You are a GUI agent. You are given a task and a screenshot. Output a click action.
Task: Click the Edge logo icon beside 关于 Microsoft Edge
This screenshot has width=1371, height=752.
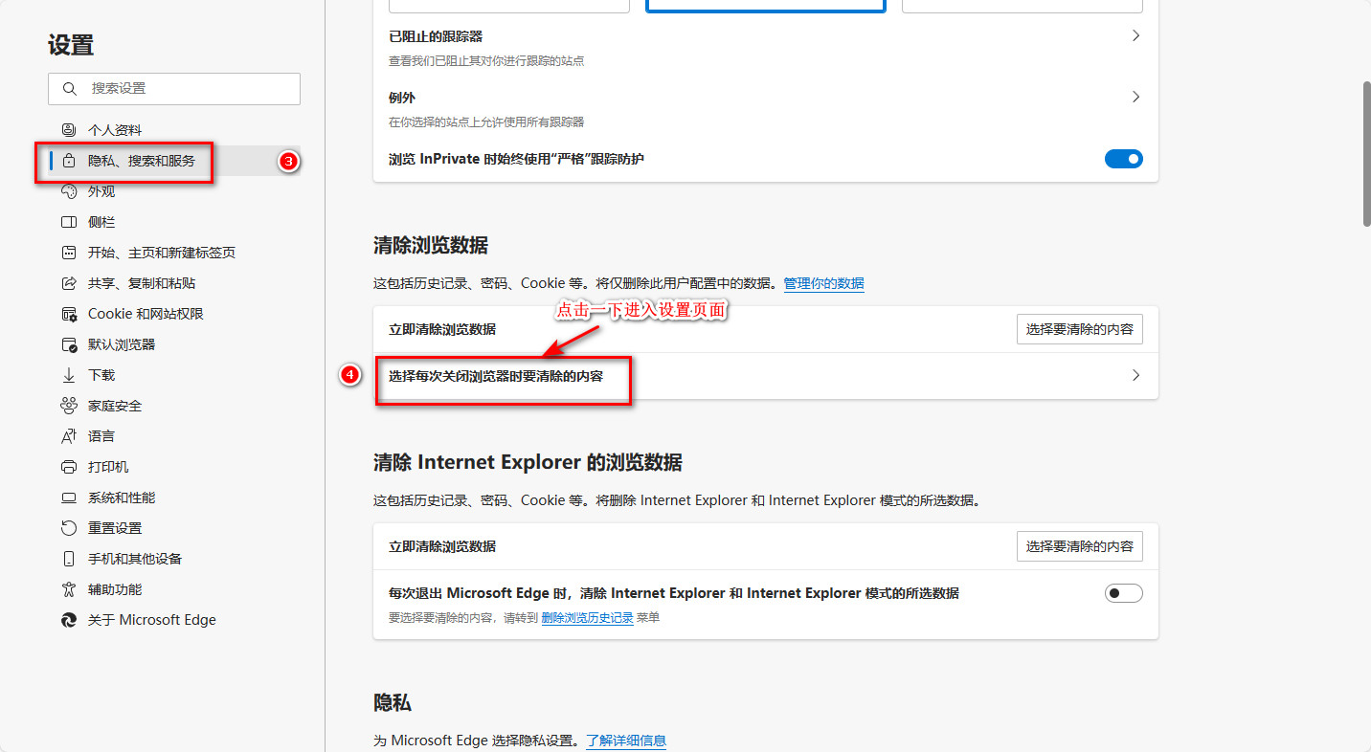point(68,620)
